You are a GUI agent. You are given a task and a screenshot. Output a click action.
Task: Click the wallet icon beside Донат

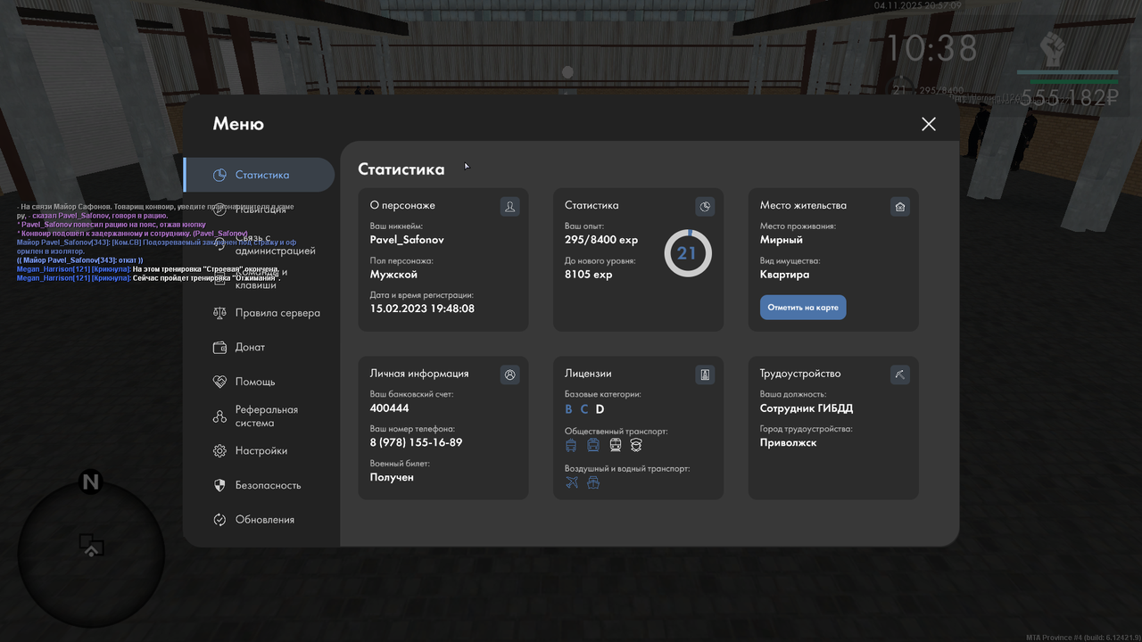click(x=219, y=347)
